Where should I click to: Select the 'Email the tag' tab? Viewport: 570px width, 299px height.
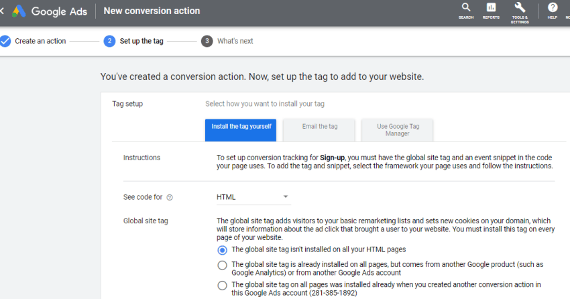coord(319,130)
